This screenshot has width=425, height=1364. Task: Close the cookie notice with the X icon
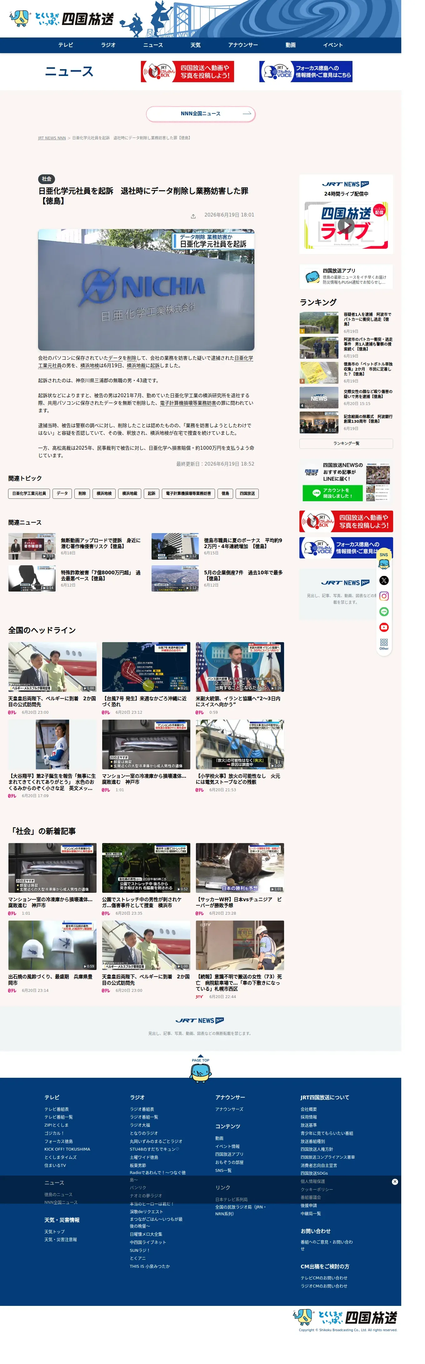[395, 1182]
